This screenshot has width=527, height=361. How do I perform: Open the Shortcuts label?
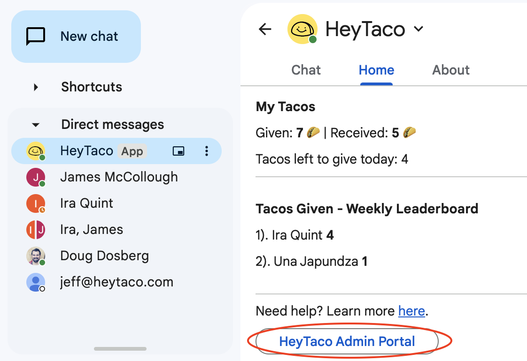(x=92, y=87)
